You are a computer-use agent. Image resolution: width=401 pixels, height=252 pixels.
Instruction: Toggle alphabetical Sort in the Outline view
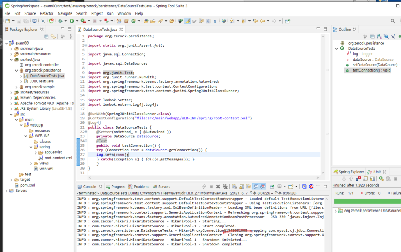pyautogui.click(x=379, y=37)
